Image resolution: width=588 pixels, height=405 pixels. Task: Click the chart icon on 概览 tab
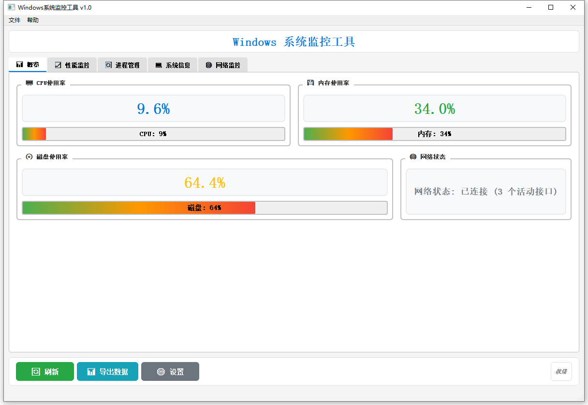[20, 65]
